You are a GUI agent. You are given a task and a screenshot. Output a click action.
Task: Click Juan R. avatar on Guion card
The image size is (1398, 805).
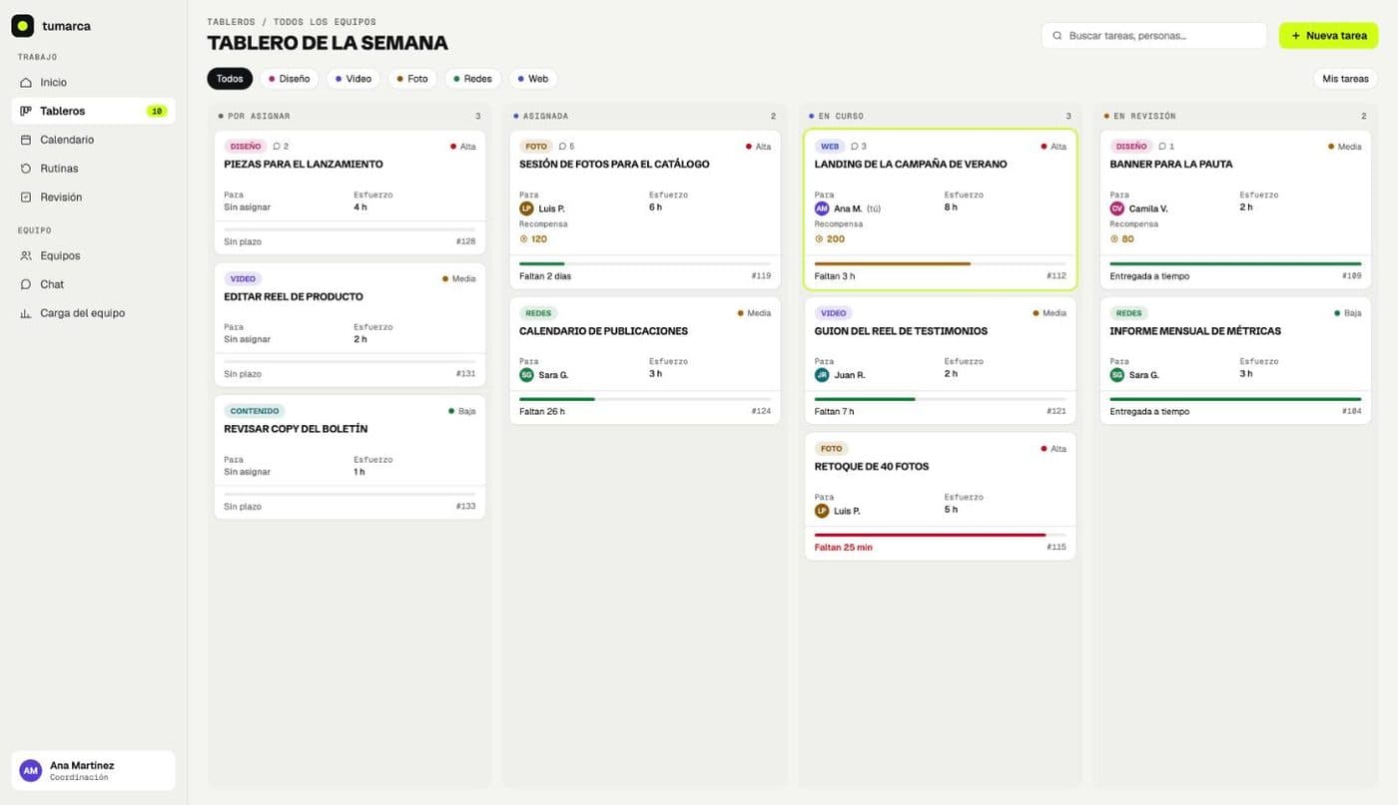(822, 375)
